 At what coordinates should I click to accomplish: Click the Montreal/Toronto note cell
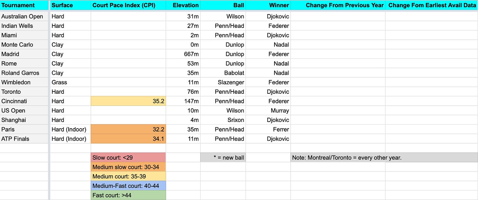[384, 157]
